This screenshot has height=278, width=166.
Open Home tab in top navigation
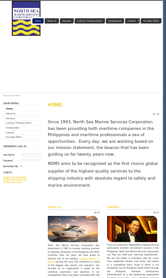click(x=38, y=21)
